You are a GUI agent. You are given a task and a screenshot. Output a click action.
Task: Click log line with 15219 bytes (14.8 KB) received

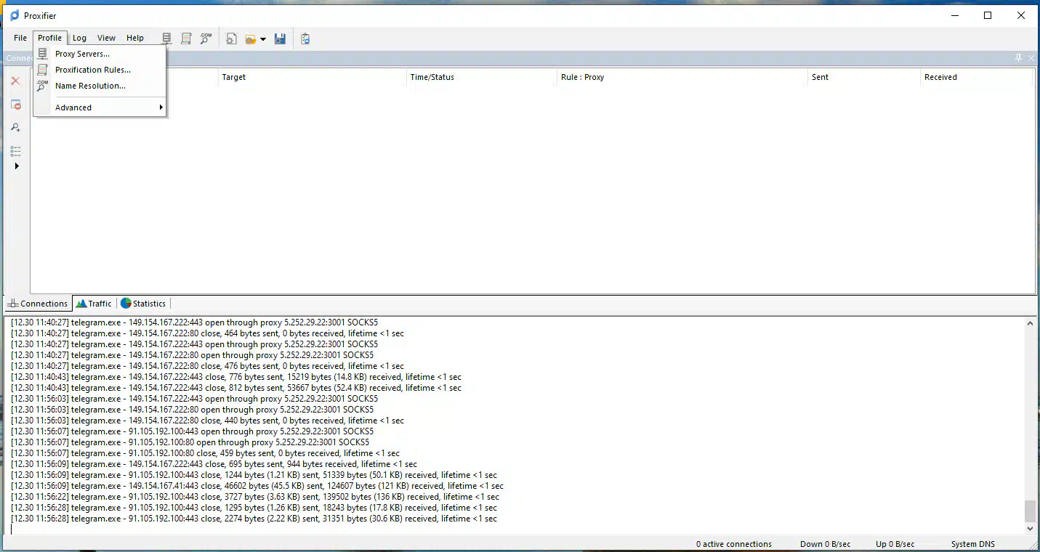[235, 377]
